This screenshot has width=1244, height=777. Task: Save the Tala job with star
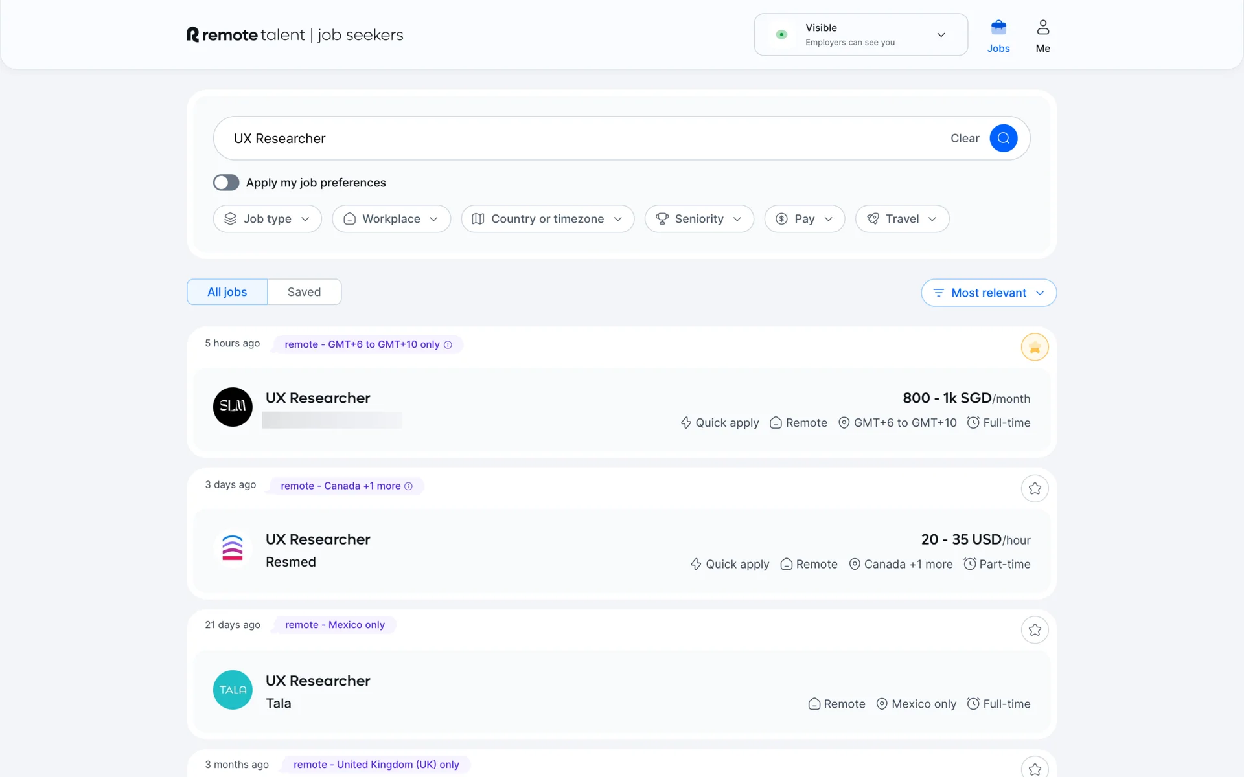(1034, 629)
